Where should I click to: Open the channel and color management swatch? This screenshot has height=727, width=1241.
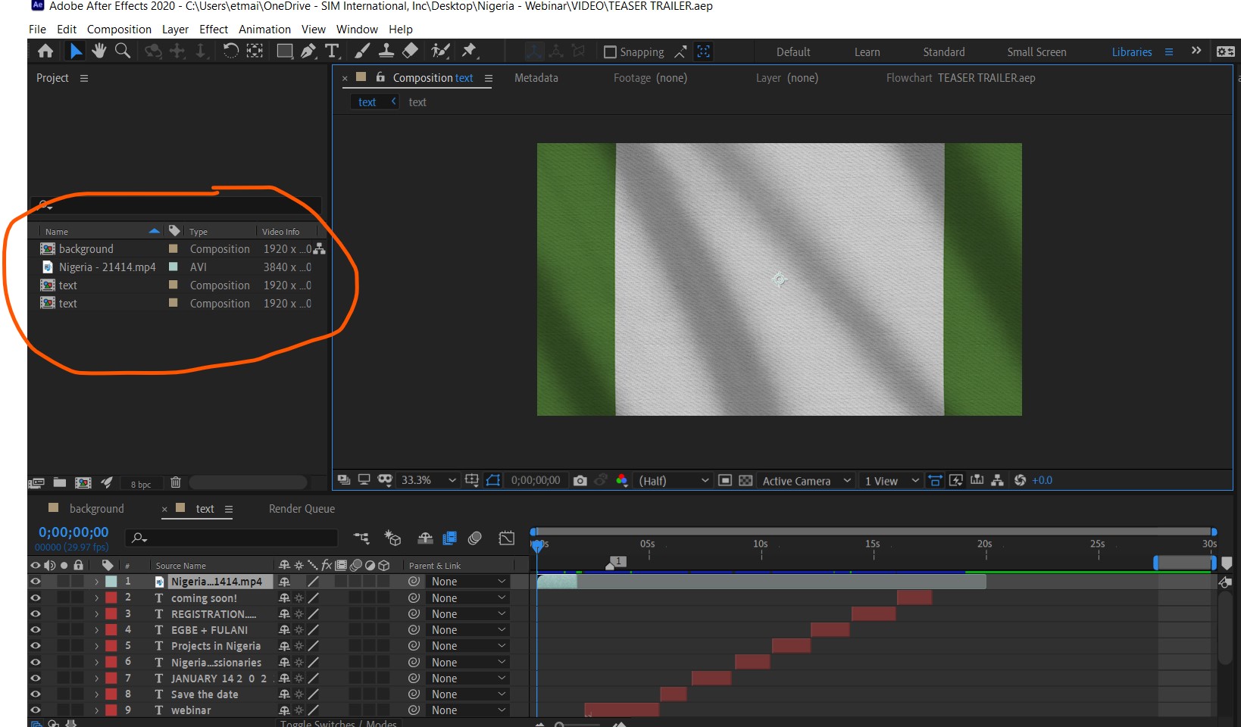click(x=621, y=480)
